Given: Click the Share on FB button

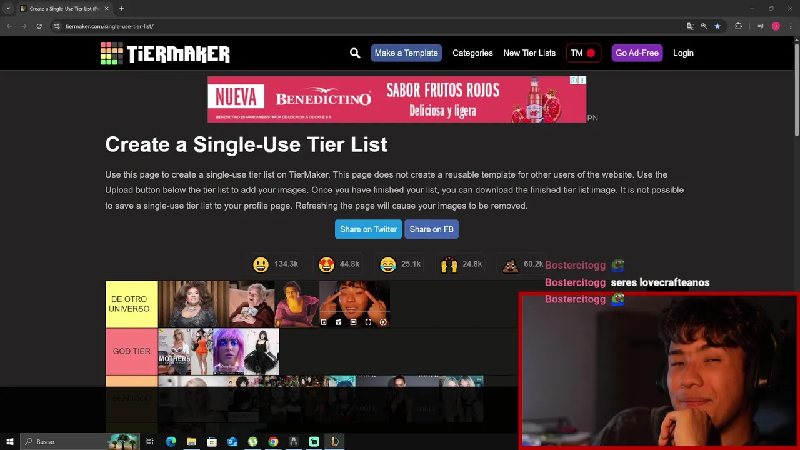Looking at the screenshot, I should [x=431, y=229].
